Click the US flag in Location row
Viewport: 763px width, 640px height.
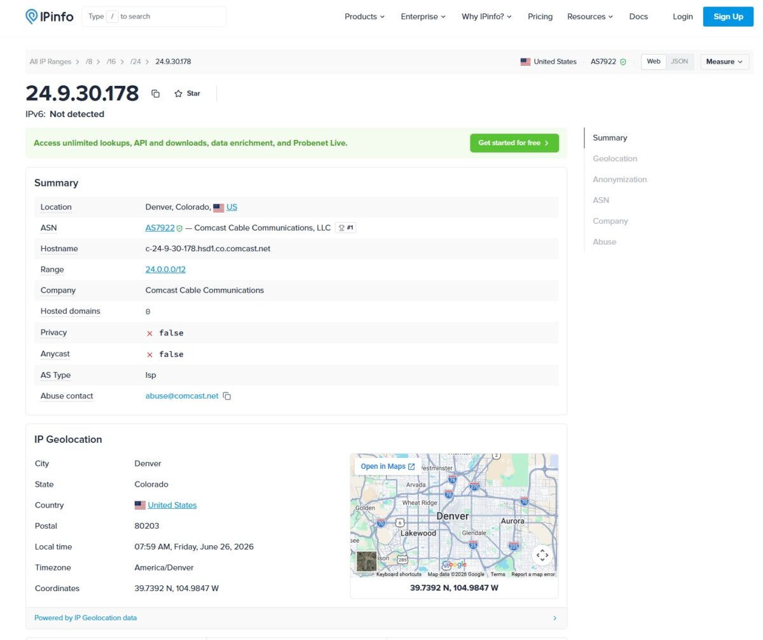219,207
